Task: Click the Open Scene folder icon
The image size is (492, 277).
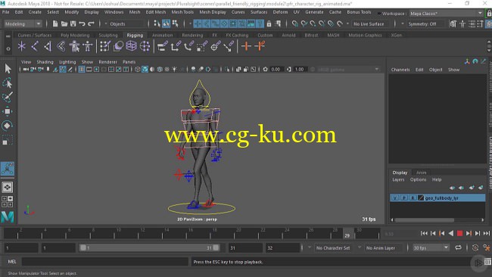Action: coord(64,23)
